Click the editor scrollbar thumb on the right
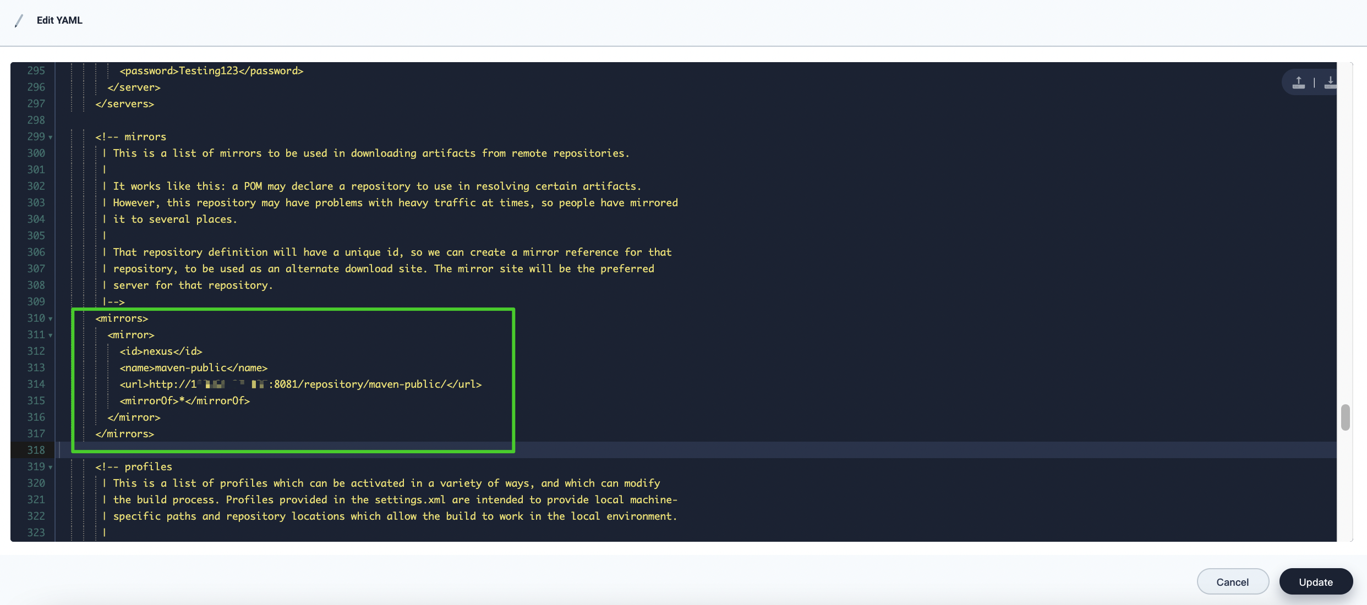 1345,418
